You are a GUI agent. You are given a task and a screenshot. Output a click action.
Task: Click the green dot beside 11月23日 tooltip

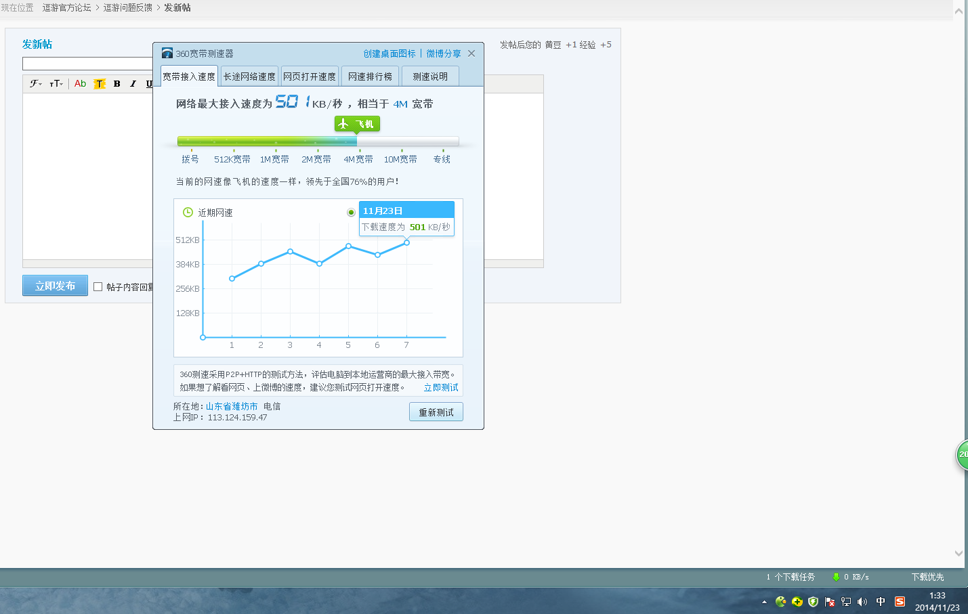pos(351,212)
